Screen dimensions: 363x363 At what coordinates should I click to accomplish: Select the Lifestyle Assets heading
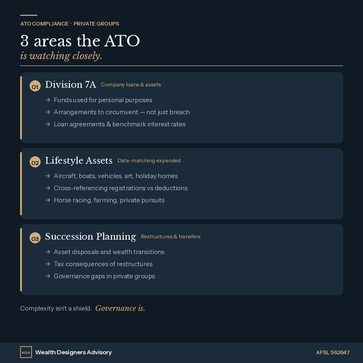click(x=79, y=160)
